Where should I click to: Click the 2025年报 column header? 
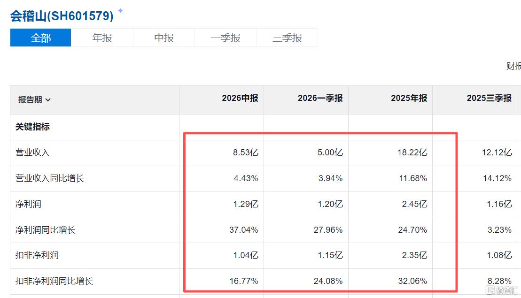(409, 98)
